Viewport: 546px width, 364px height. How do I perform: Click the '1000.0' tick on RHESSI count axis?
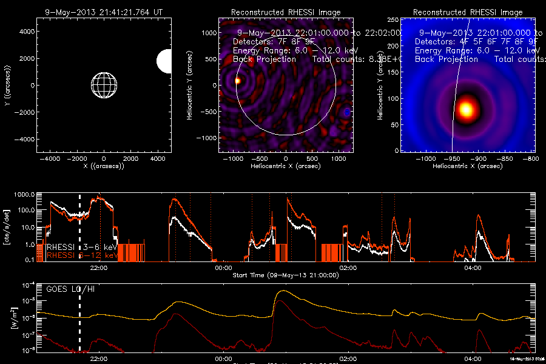[24, 195]
